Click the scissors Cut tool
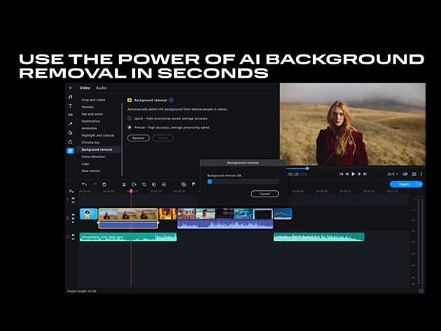The width and height of the screenshot is (441, 331). (x=124, y=184)
